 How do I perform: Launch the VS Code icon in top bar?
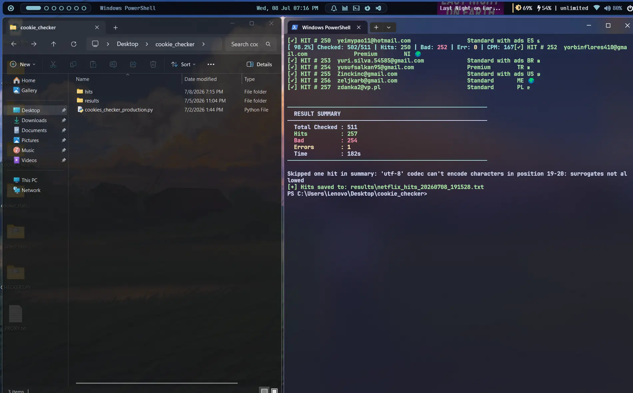pos(378,8)
